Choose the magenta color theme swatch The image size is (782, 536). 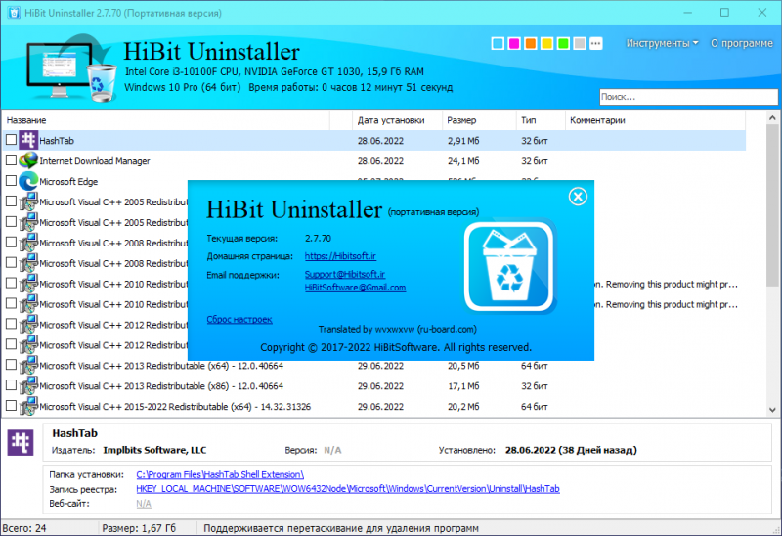coord(514,43)
